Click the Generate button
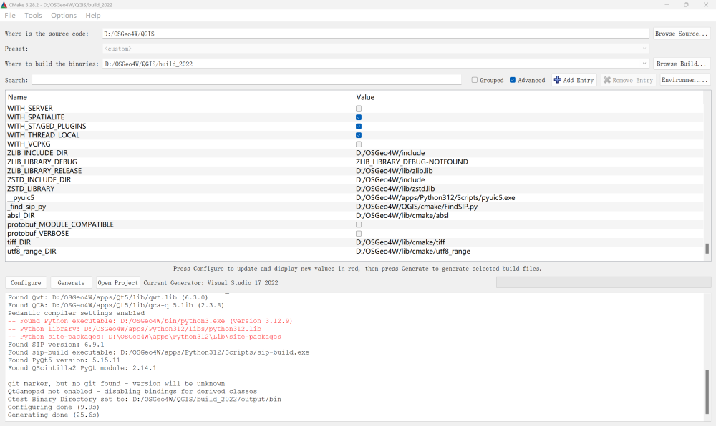Screen dimensions: 716x426 click(71, 283)
